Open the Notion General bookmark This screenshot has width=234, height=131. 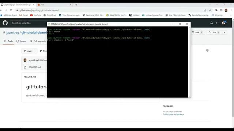pyautogui.click(x=152, y=15)
